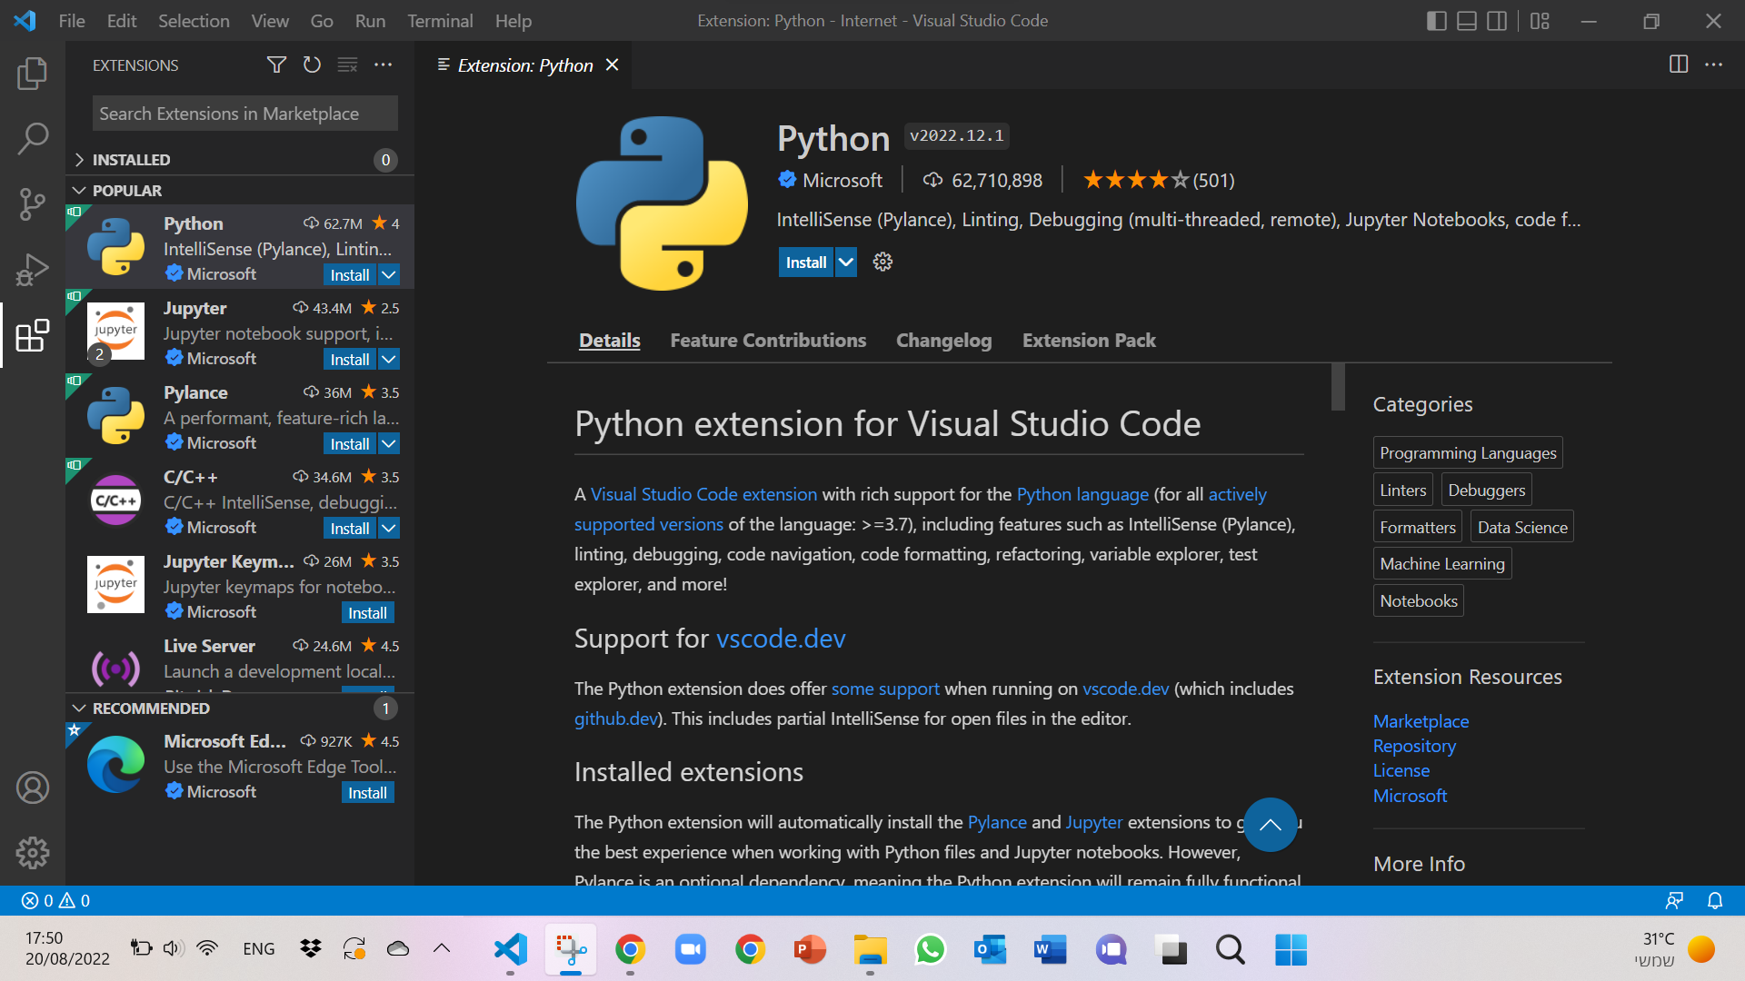The height and width of the screenshot is (981, 1745).
Task: Open the Search view in activity bar
Action: coord(33,139)
